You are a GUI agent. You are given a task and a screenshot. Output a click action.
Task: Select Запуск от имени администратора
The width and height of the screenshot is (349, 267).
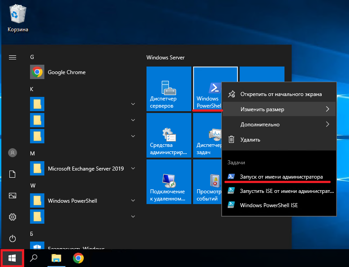tap(279, 177)
